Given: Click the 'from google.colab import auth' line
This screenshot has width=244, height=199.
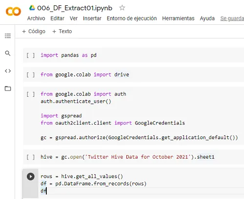Looking at the screenshot, I should (83, 94).
